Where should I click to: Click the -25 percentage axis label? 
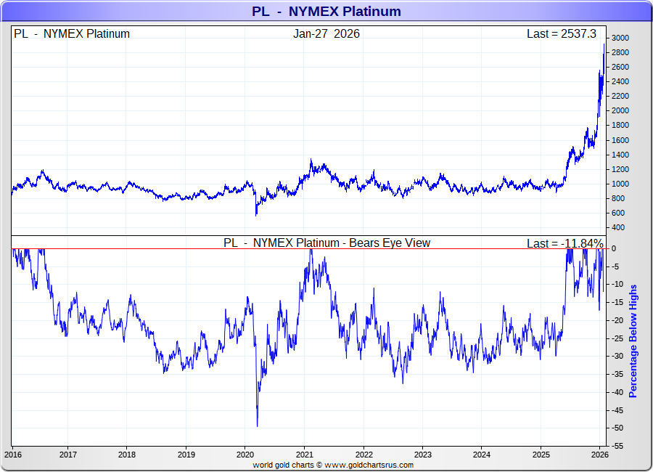coord(617,338)
